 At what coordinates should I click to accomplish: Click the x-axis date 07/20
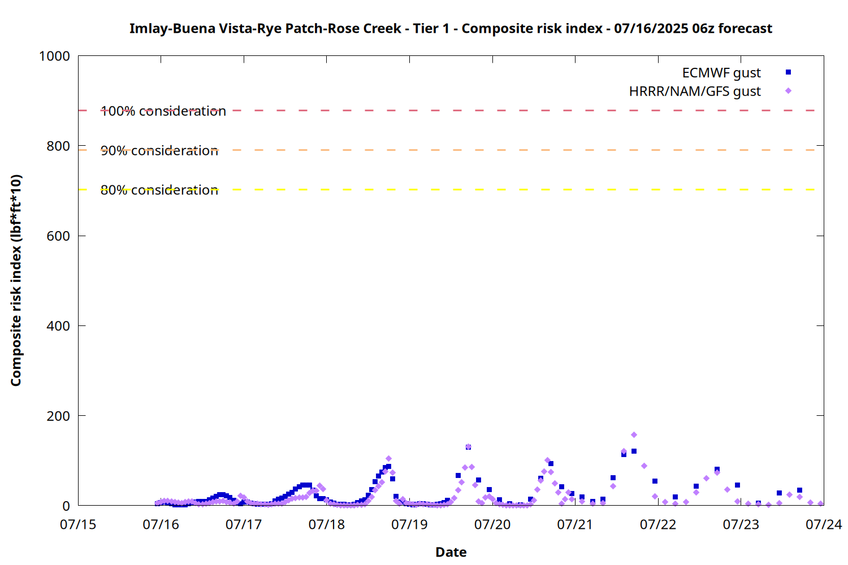(x=492, y=524)
